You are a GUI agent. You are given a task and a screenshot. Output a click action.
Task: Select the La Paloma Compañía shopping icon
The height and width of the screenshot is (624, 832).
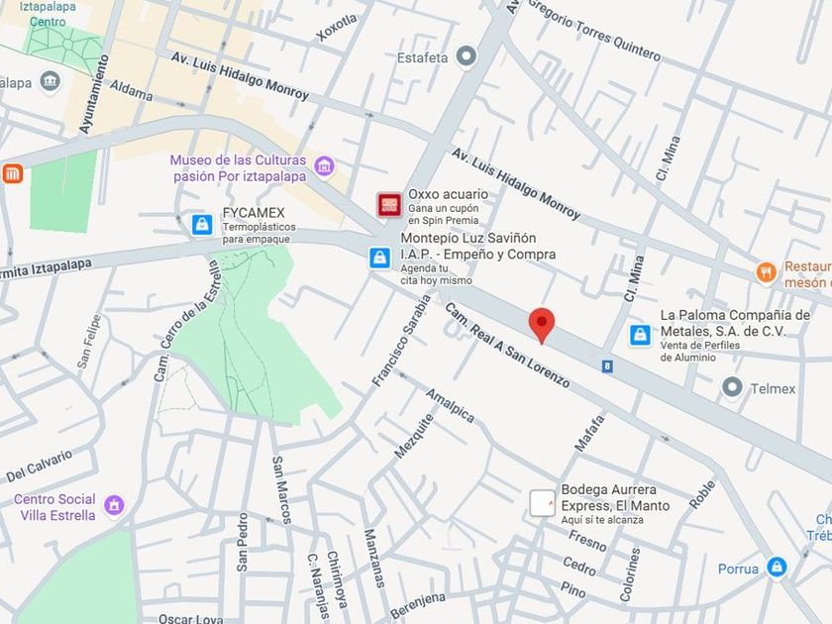(640, 335)
